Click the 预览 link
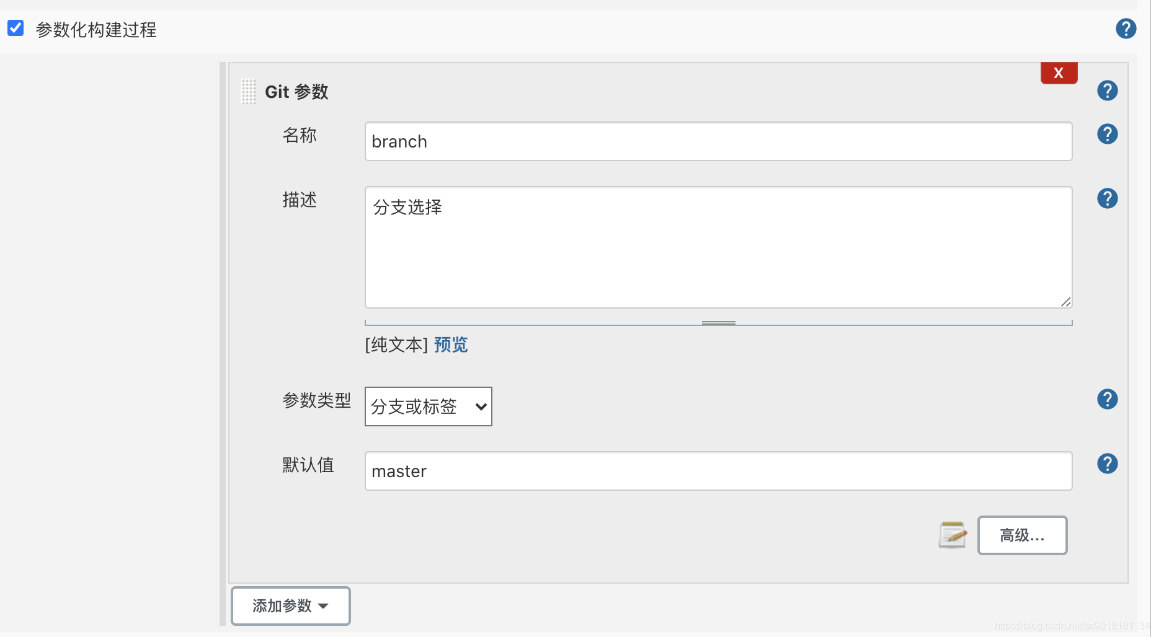Image resolution: width=1156 pixels, height=637 pixels. coord(451,345)
